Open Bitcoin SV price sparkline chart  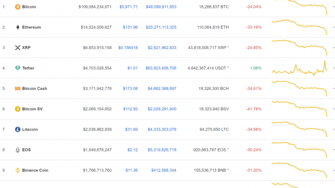(299, 109)
